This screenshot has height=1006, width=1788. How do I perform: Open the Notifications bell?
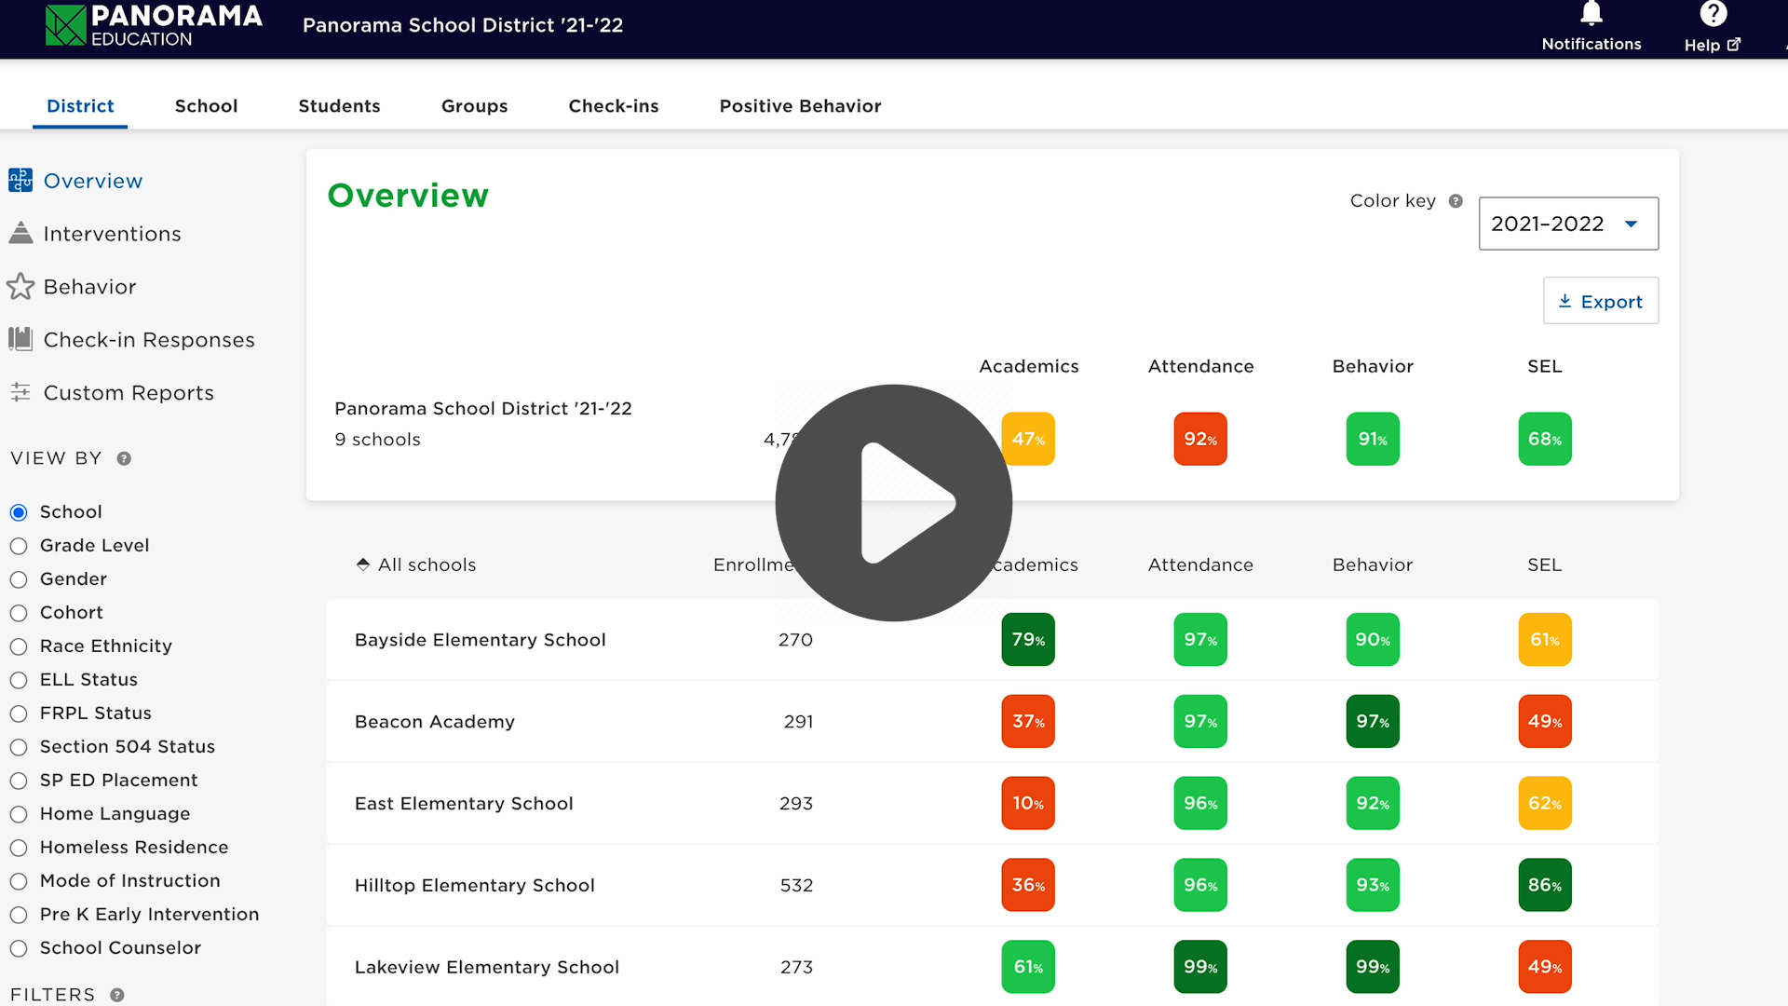coord(1592,13)
